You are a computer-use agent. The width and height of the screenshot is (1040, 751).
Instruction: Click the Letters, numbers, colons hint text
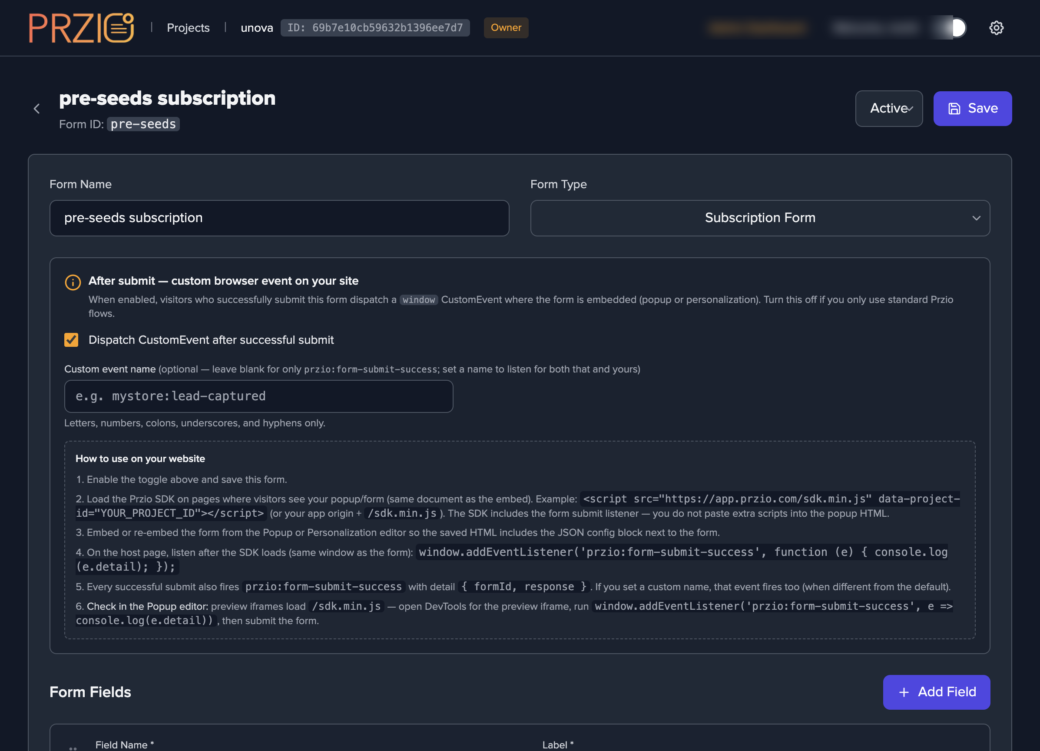tap(195, 423)
